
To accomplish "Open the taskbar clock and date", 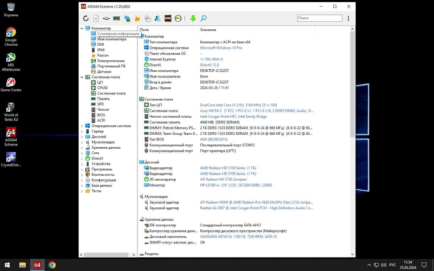I will click(408, 265).
